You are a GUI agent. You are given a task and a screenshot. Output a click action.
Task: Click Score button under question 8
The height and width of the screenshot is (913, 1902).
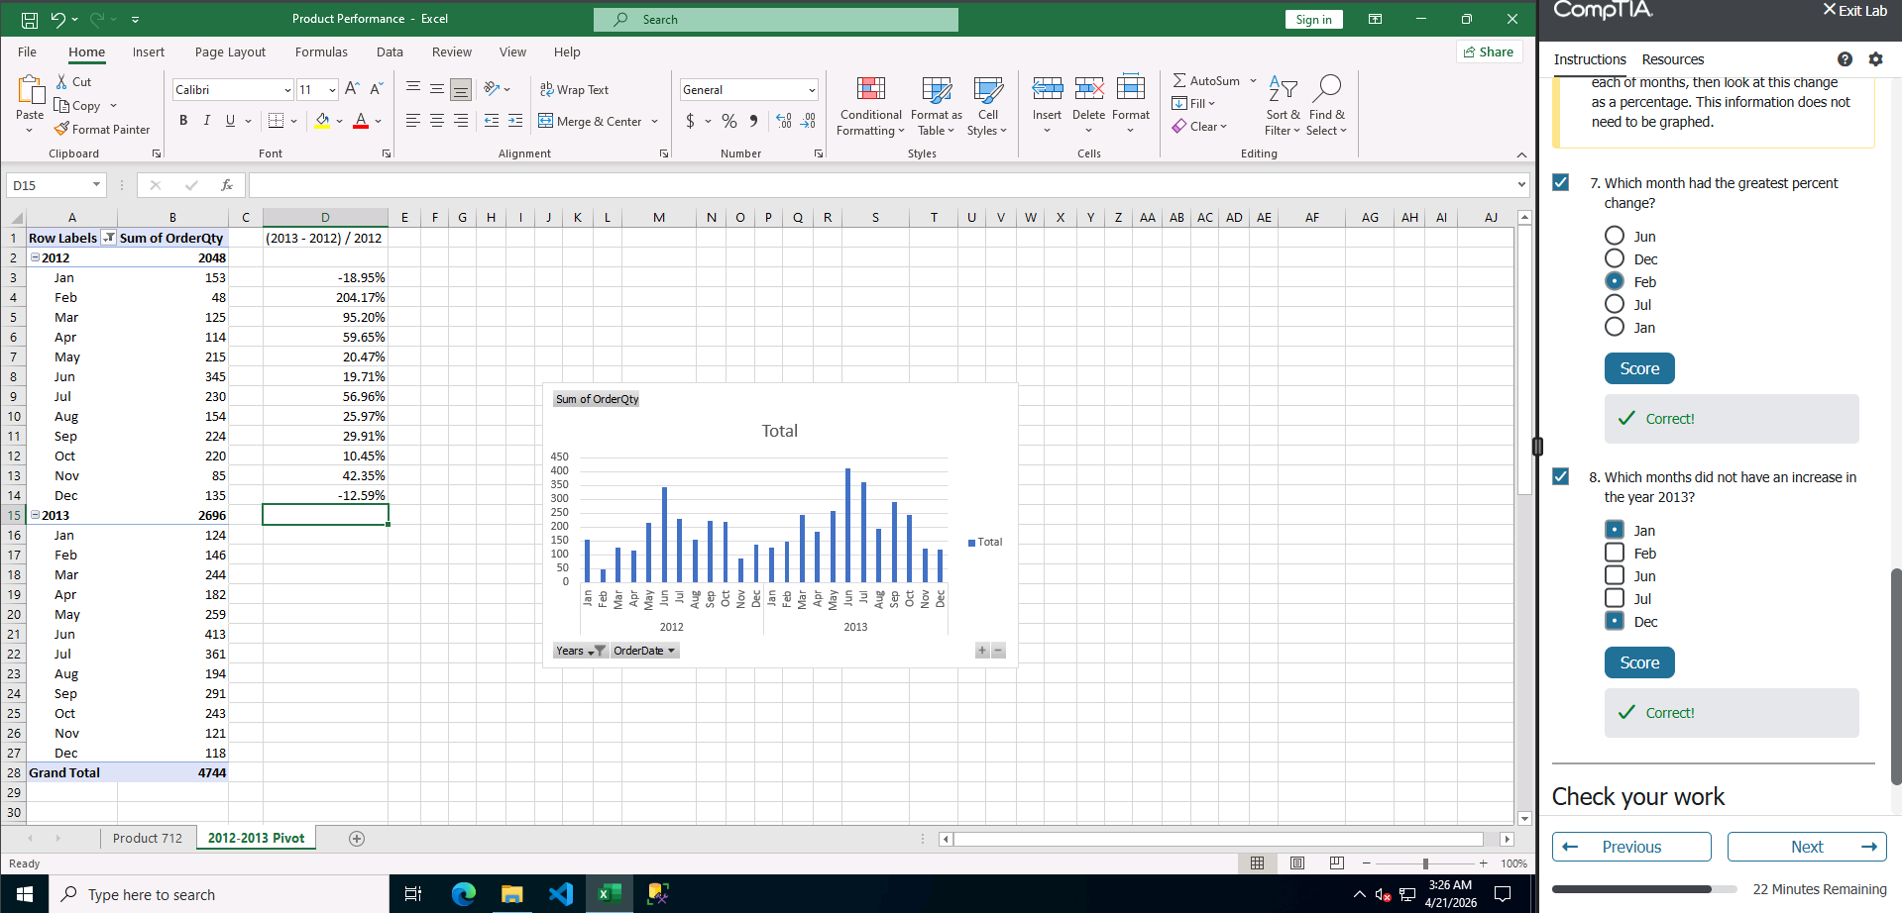click(1638, 662)
